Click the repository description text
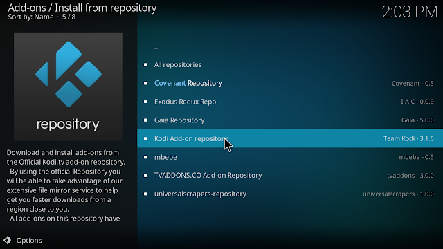 tap(66, 185)
